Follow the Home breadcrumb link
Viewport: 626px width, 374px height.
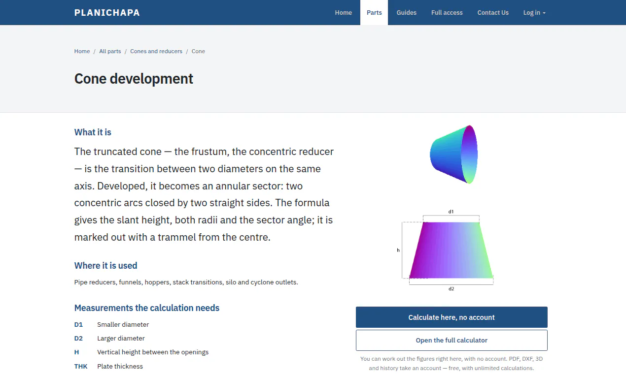coord(82,51)
